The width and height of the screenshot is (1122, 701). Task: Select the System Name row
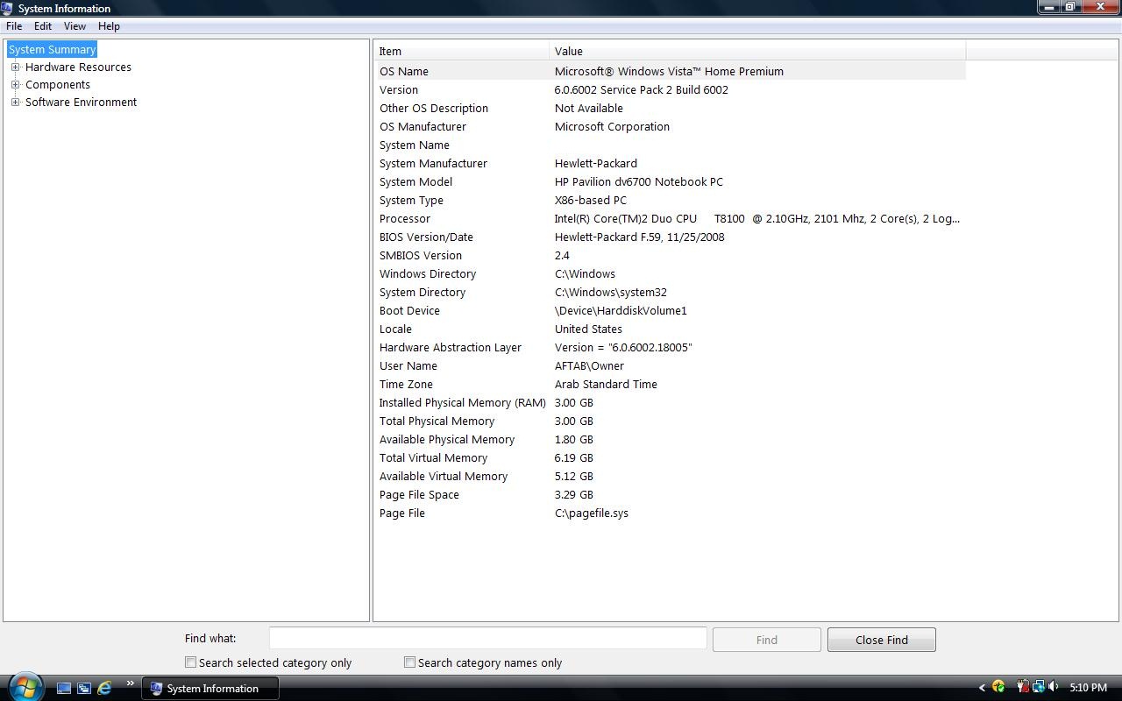point(671,145)
